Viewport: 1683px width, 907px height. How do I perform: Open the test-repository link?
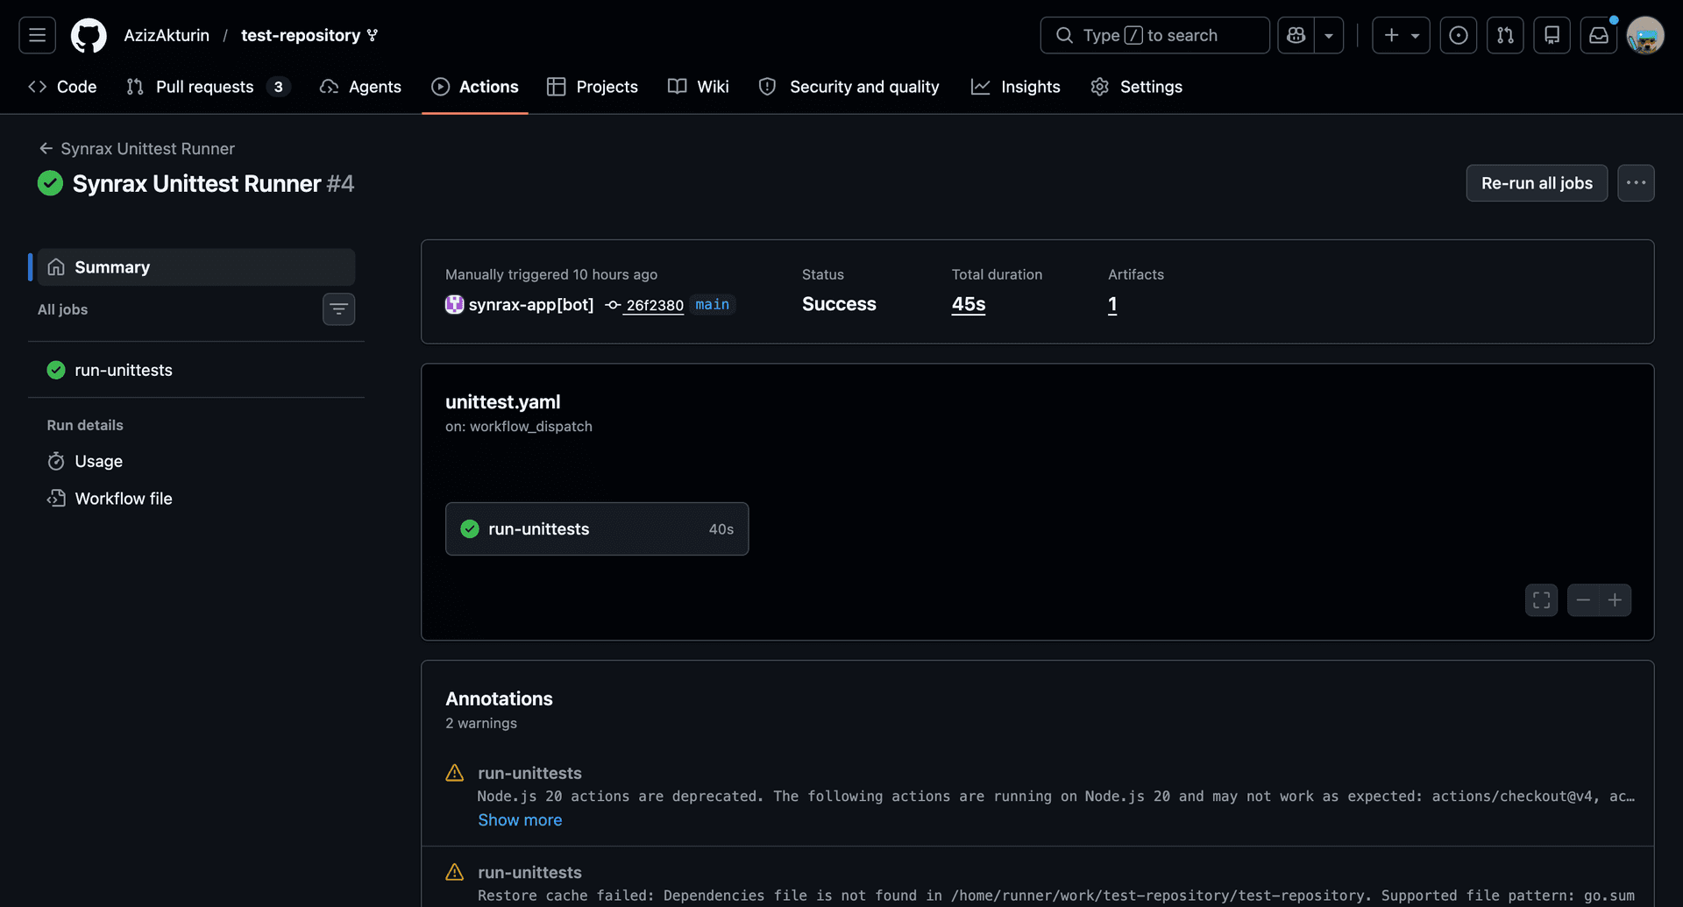tap(301, 35)
